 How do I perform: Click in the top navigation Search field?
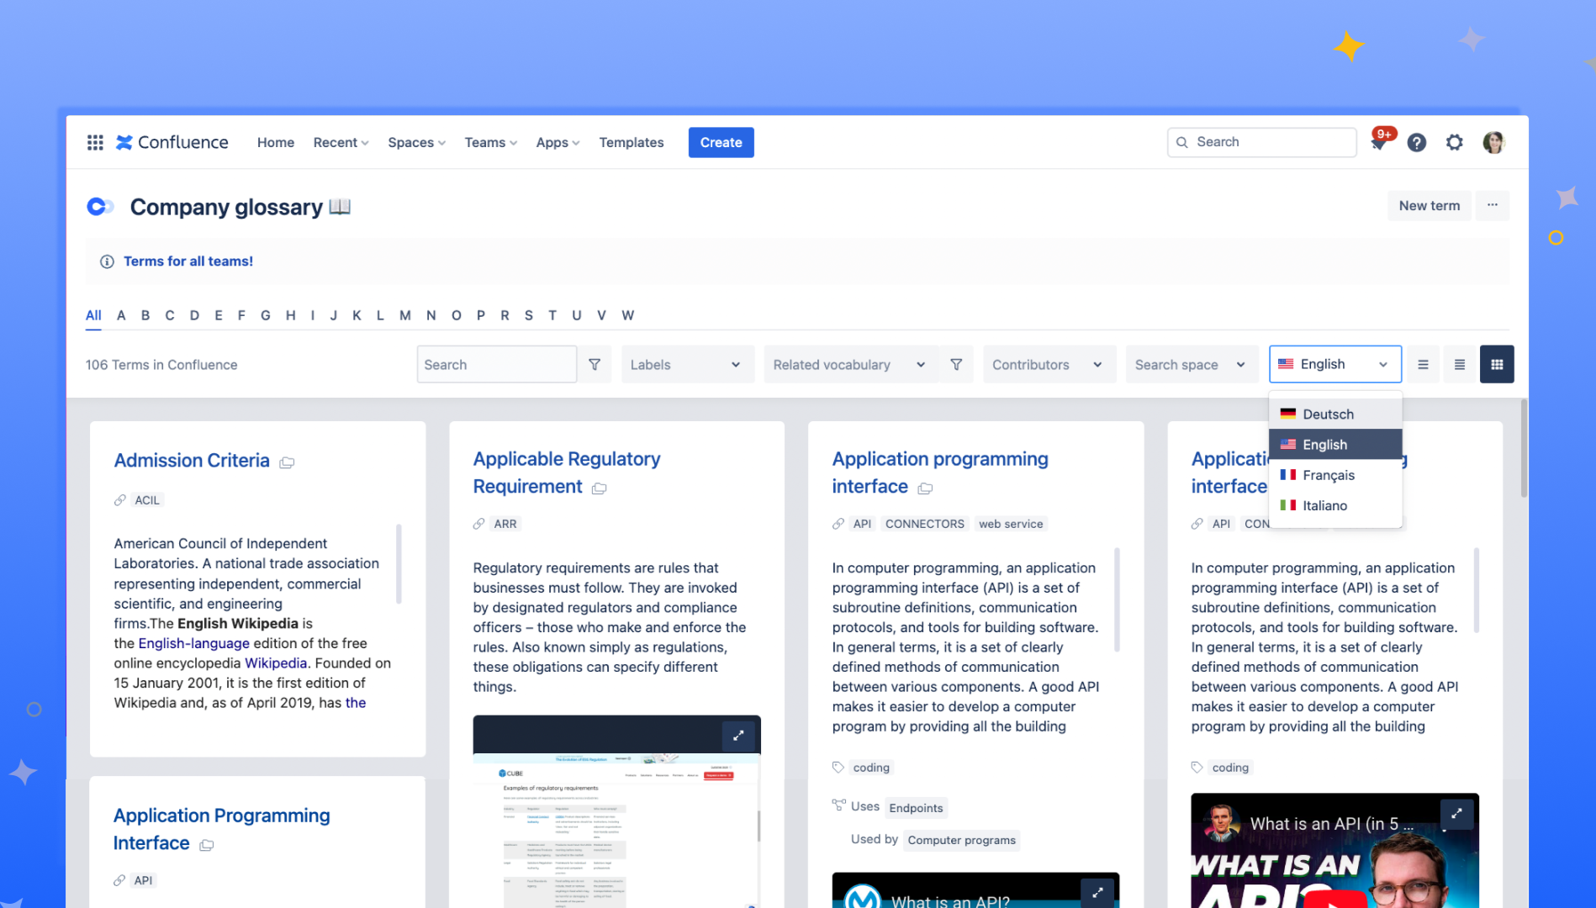(x=1261, y=142)
